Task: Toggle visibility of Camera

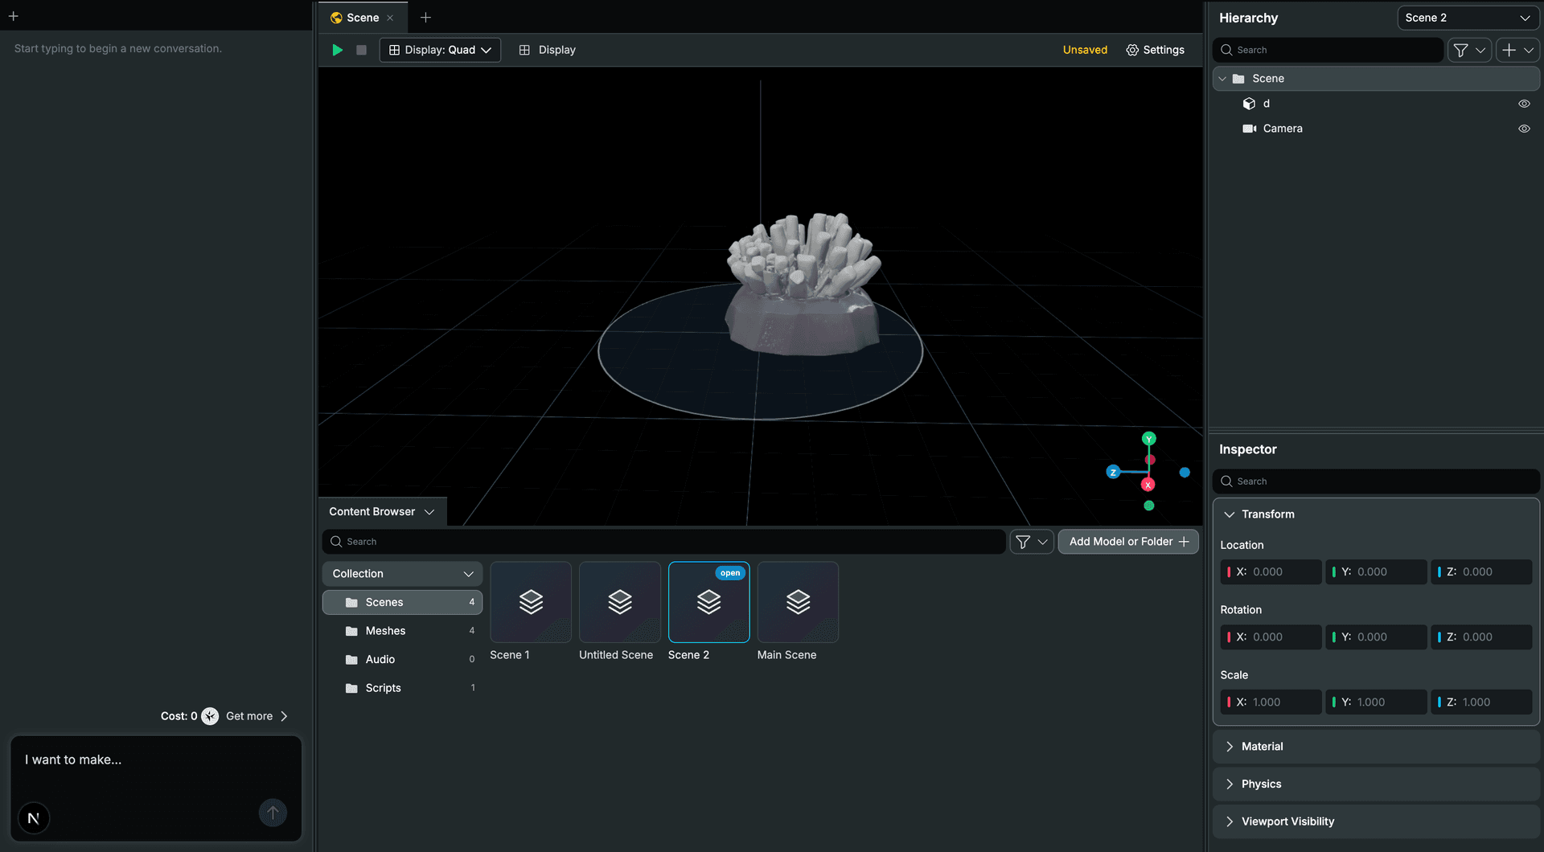Action: (1524, 129)
